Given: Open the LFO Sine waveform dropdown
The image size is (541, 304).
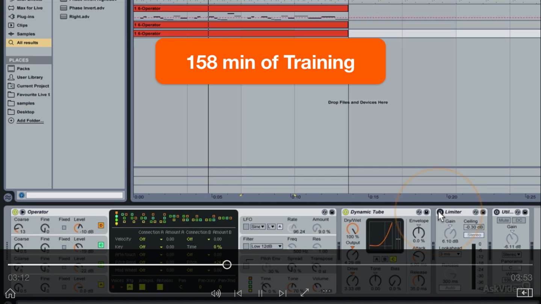Looking at the screenshot, I should pyautogui.click(x=258, y=227).
